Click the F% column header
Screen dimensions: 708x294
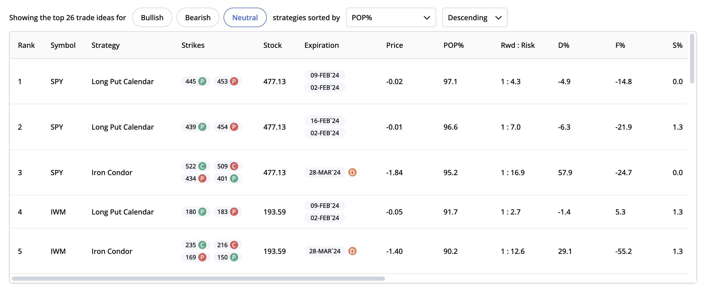[x=620, y=45]
